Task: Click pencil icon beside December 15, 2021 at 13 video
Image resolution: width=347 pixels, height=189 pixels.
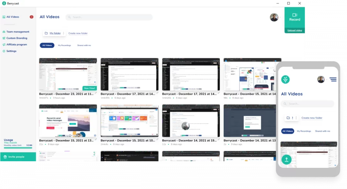Action: tap(96, 139)
